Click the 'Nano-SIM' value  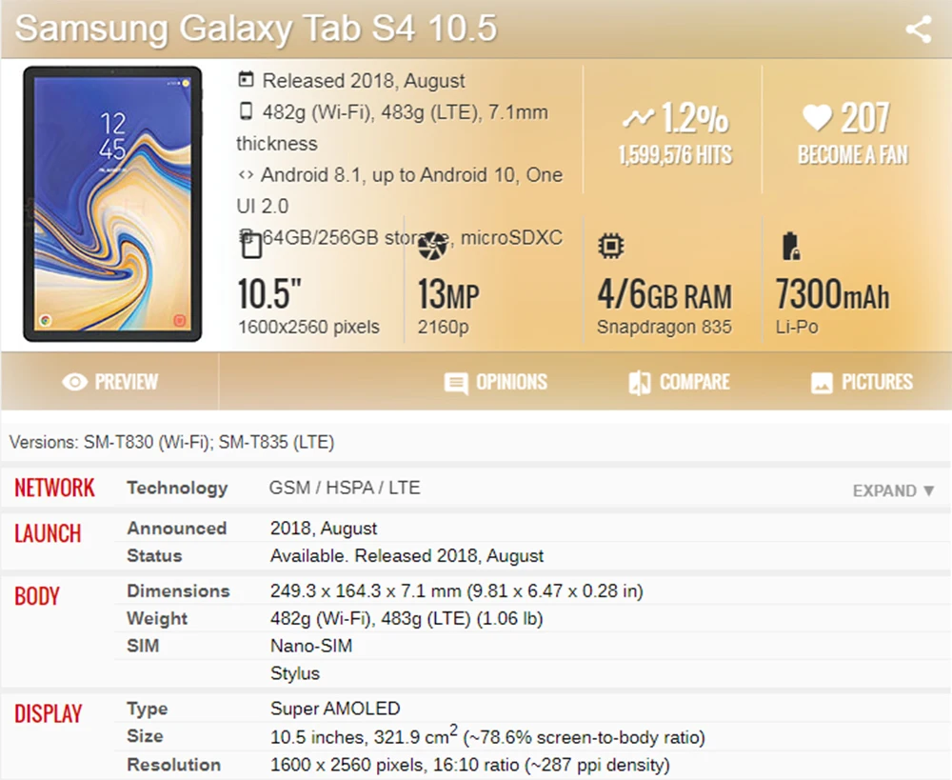pyautogui.click(x=311, y=646)
